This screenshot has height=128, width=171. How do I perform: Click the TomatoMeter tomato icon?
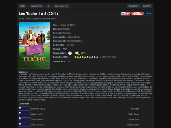[x=70, y=53]
